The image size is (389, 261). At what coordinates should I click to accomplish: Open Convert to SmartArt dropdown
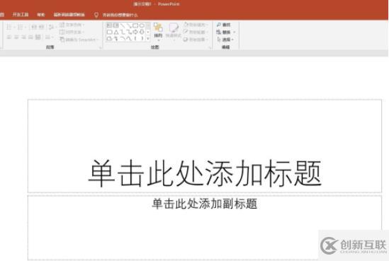[x=79, y=40]
